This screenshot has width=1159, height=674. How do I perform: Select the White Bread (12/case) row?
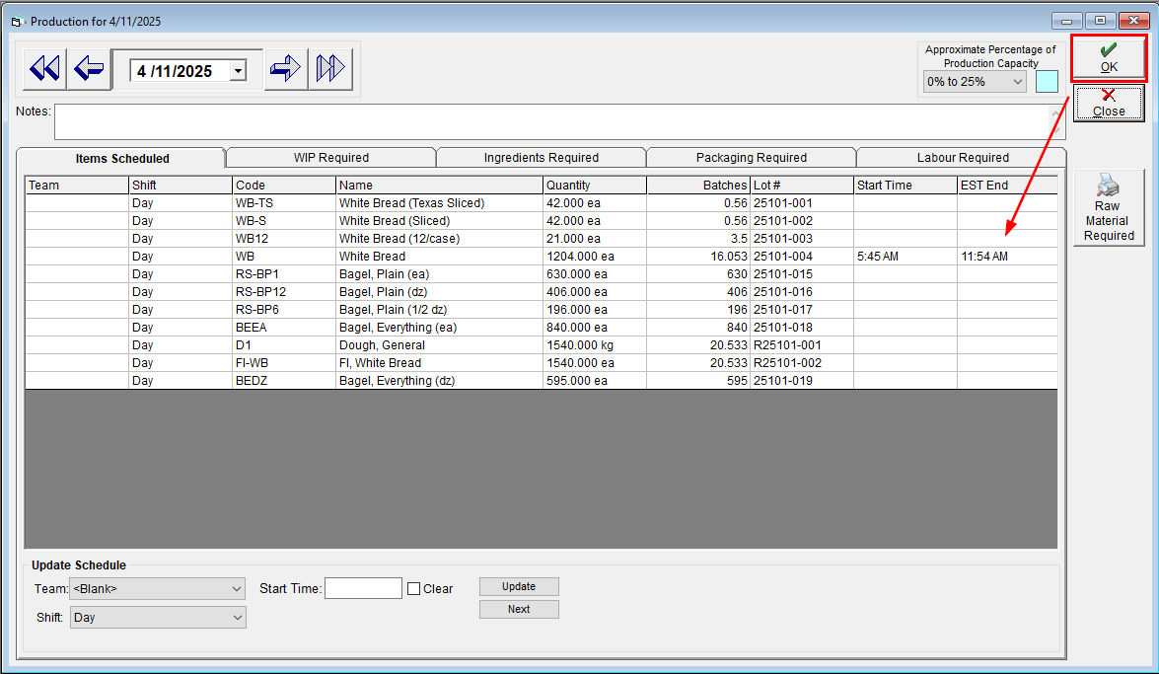[x=542, y=238]
